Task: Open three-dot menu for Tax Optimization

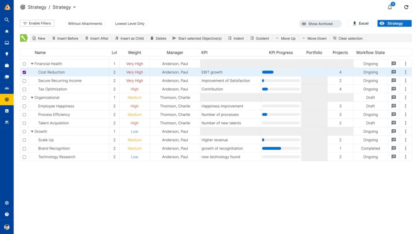Action: click(x=406, y=89)
